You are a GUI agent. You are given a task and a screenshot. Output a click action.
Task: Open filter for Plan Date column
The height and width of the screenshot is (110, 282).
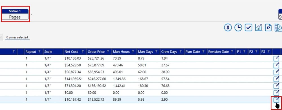[x=203, y=52]
